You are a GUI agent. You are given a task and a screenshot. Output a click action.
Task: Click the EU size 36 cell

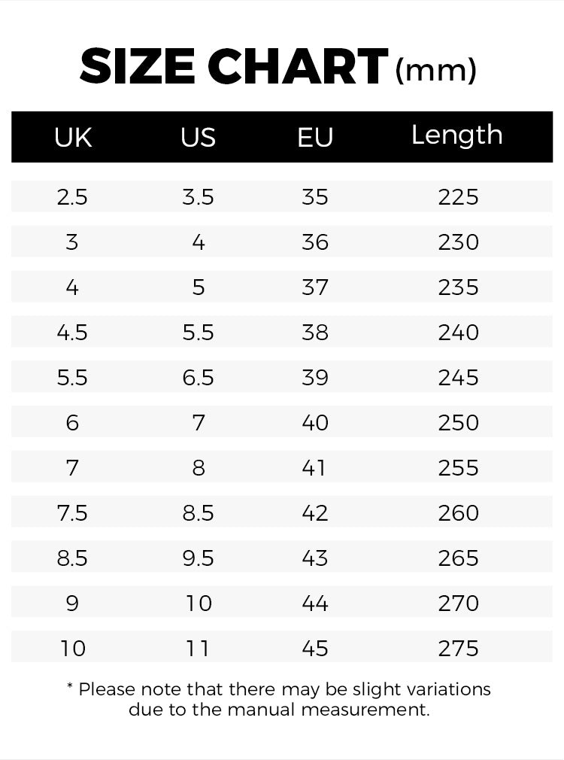(315, 242)
